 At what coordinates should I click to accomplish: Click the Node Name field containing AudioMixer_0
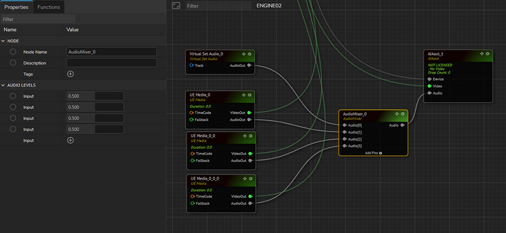pyautogui.click(x=111, y=52)
